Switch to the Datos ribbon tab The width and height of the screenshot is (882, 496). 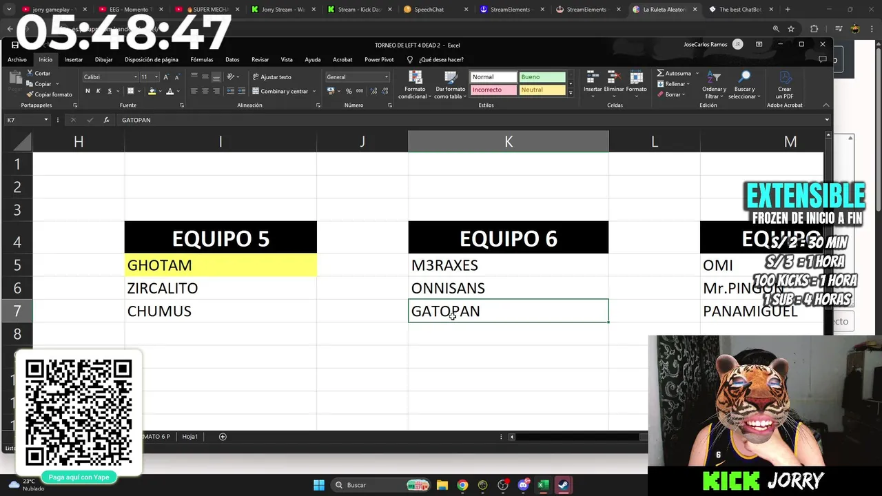tap(232, 60)
